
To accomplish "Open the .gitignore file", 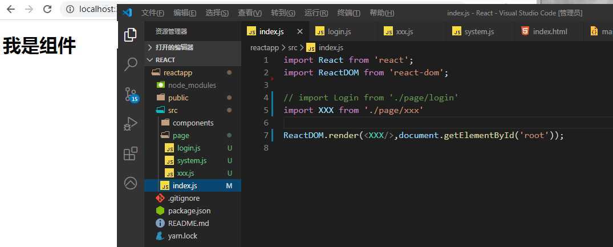I will [193, 198].
